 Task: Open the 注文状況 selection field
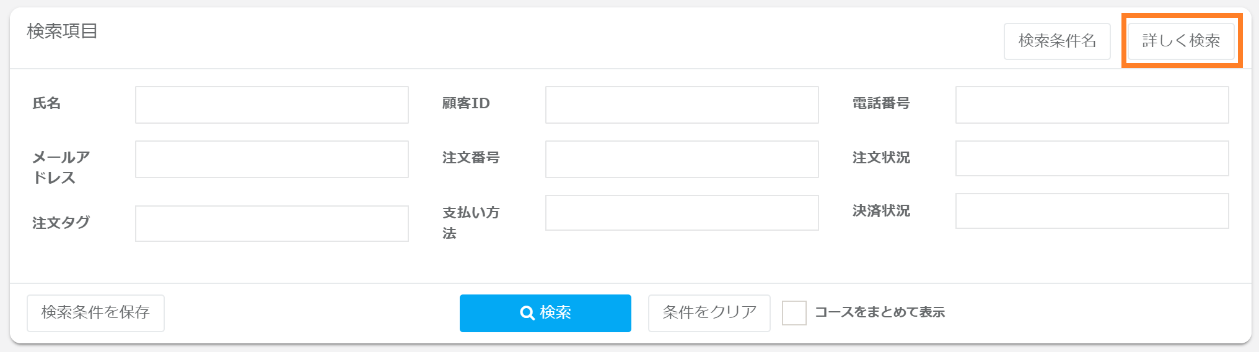[1092, 158]
